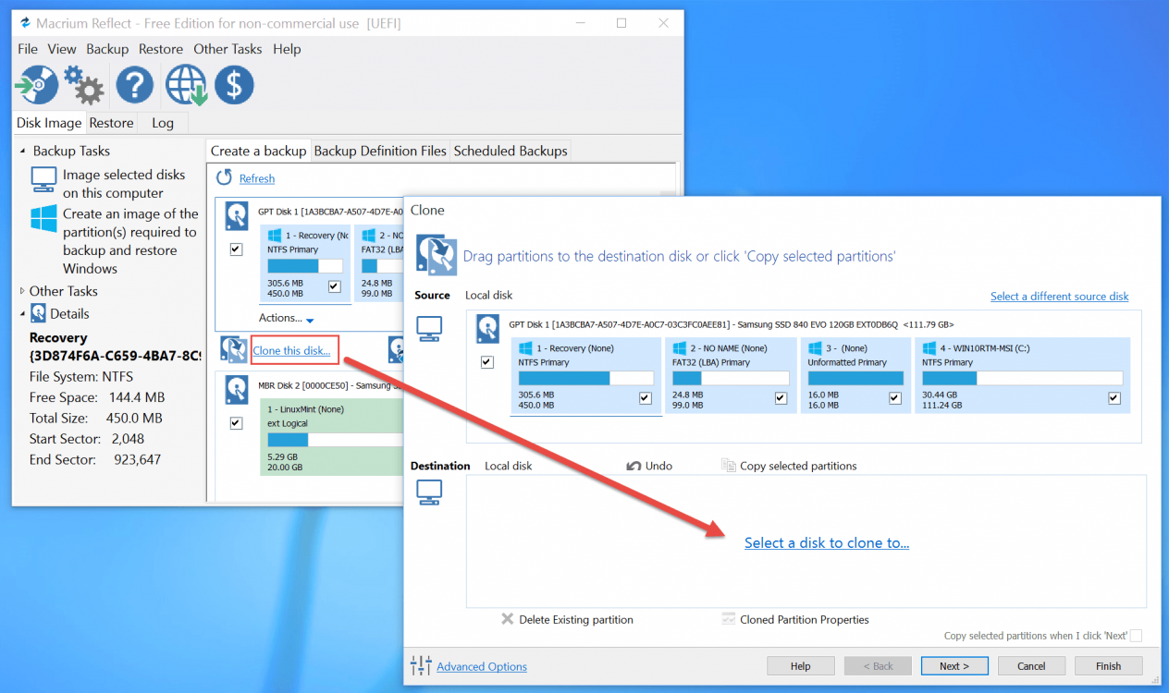Enable Copy selected partitions when I click Next
This screenshot has height=693, width=1169.
coord(1136,636)
